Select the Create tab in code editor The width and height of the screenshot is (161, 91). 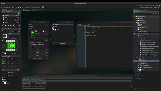click(83, 25)
